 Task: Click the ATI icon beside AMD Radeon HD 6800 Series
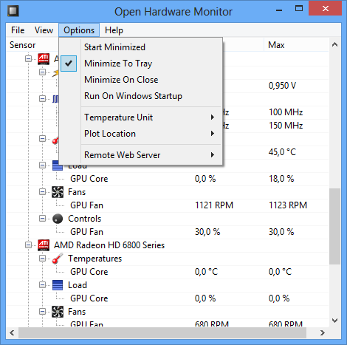click(44, 245)
